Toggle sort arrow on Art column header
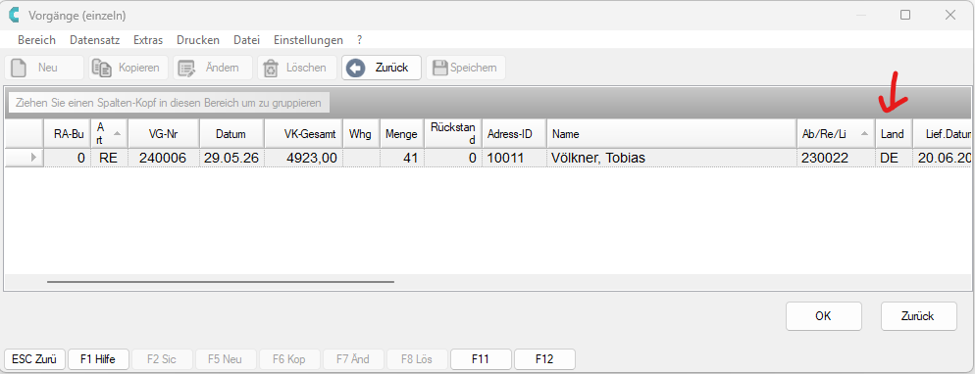This screenshot has height=374, width=975. [x=118, y=134]
